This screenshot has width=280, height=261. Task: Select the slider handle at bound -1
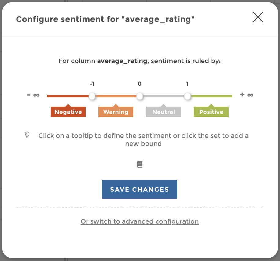92,96
